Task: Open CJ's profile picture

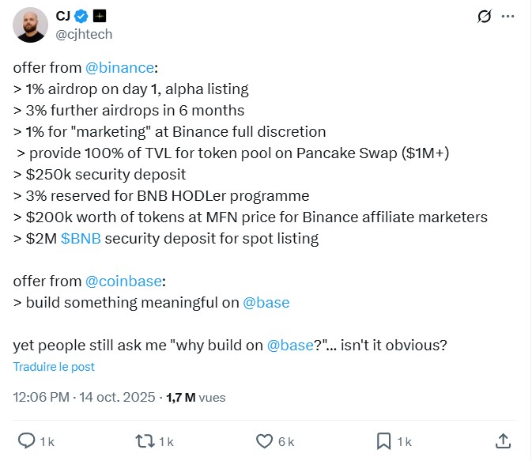Action: (30, 25)
